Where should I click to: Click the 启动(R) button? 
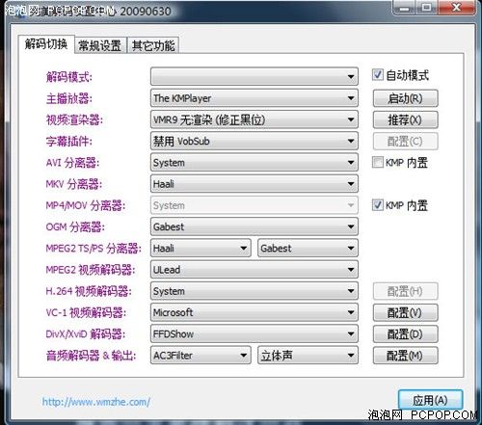(405, 98)
